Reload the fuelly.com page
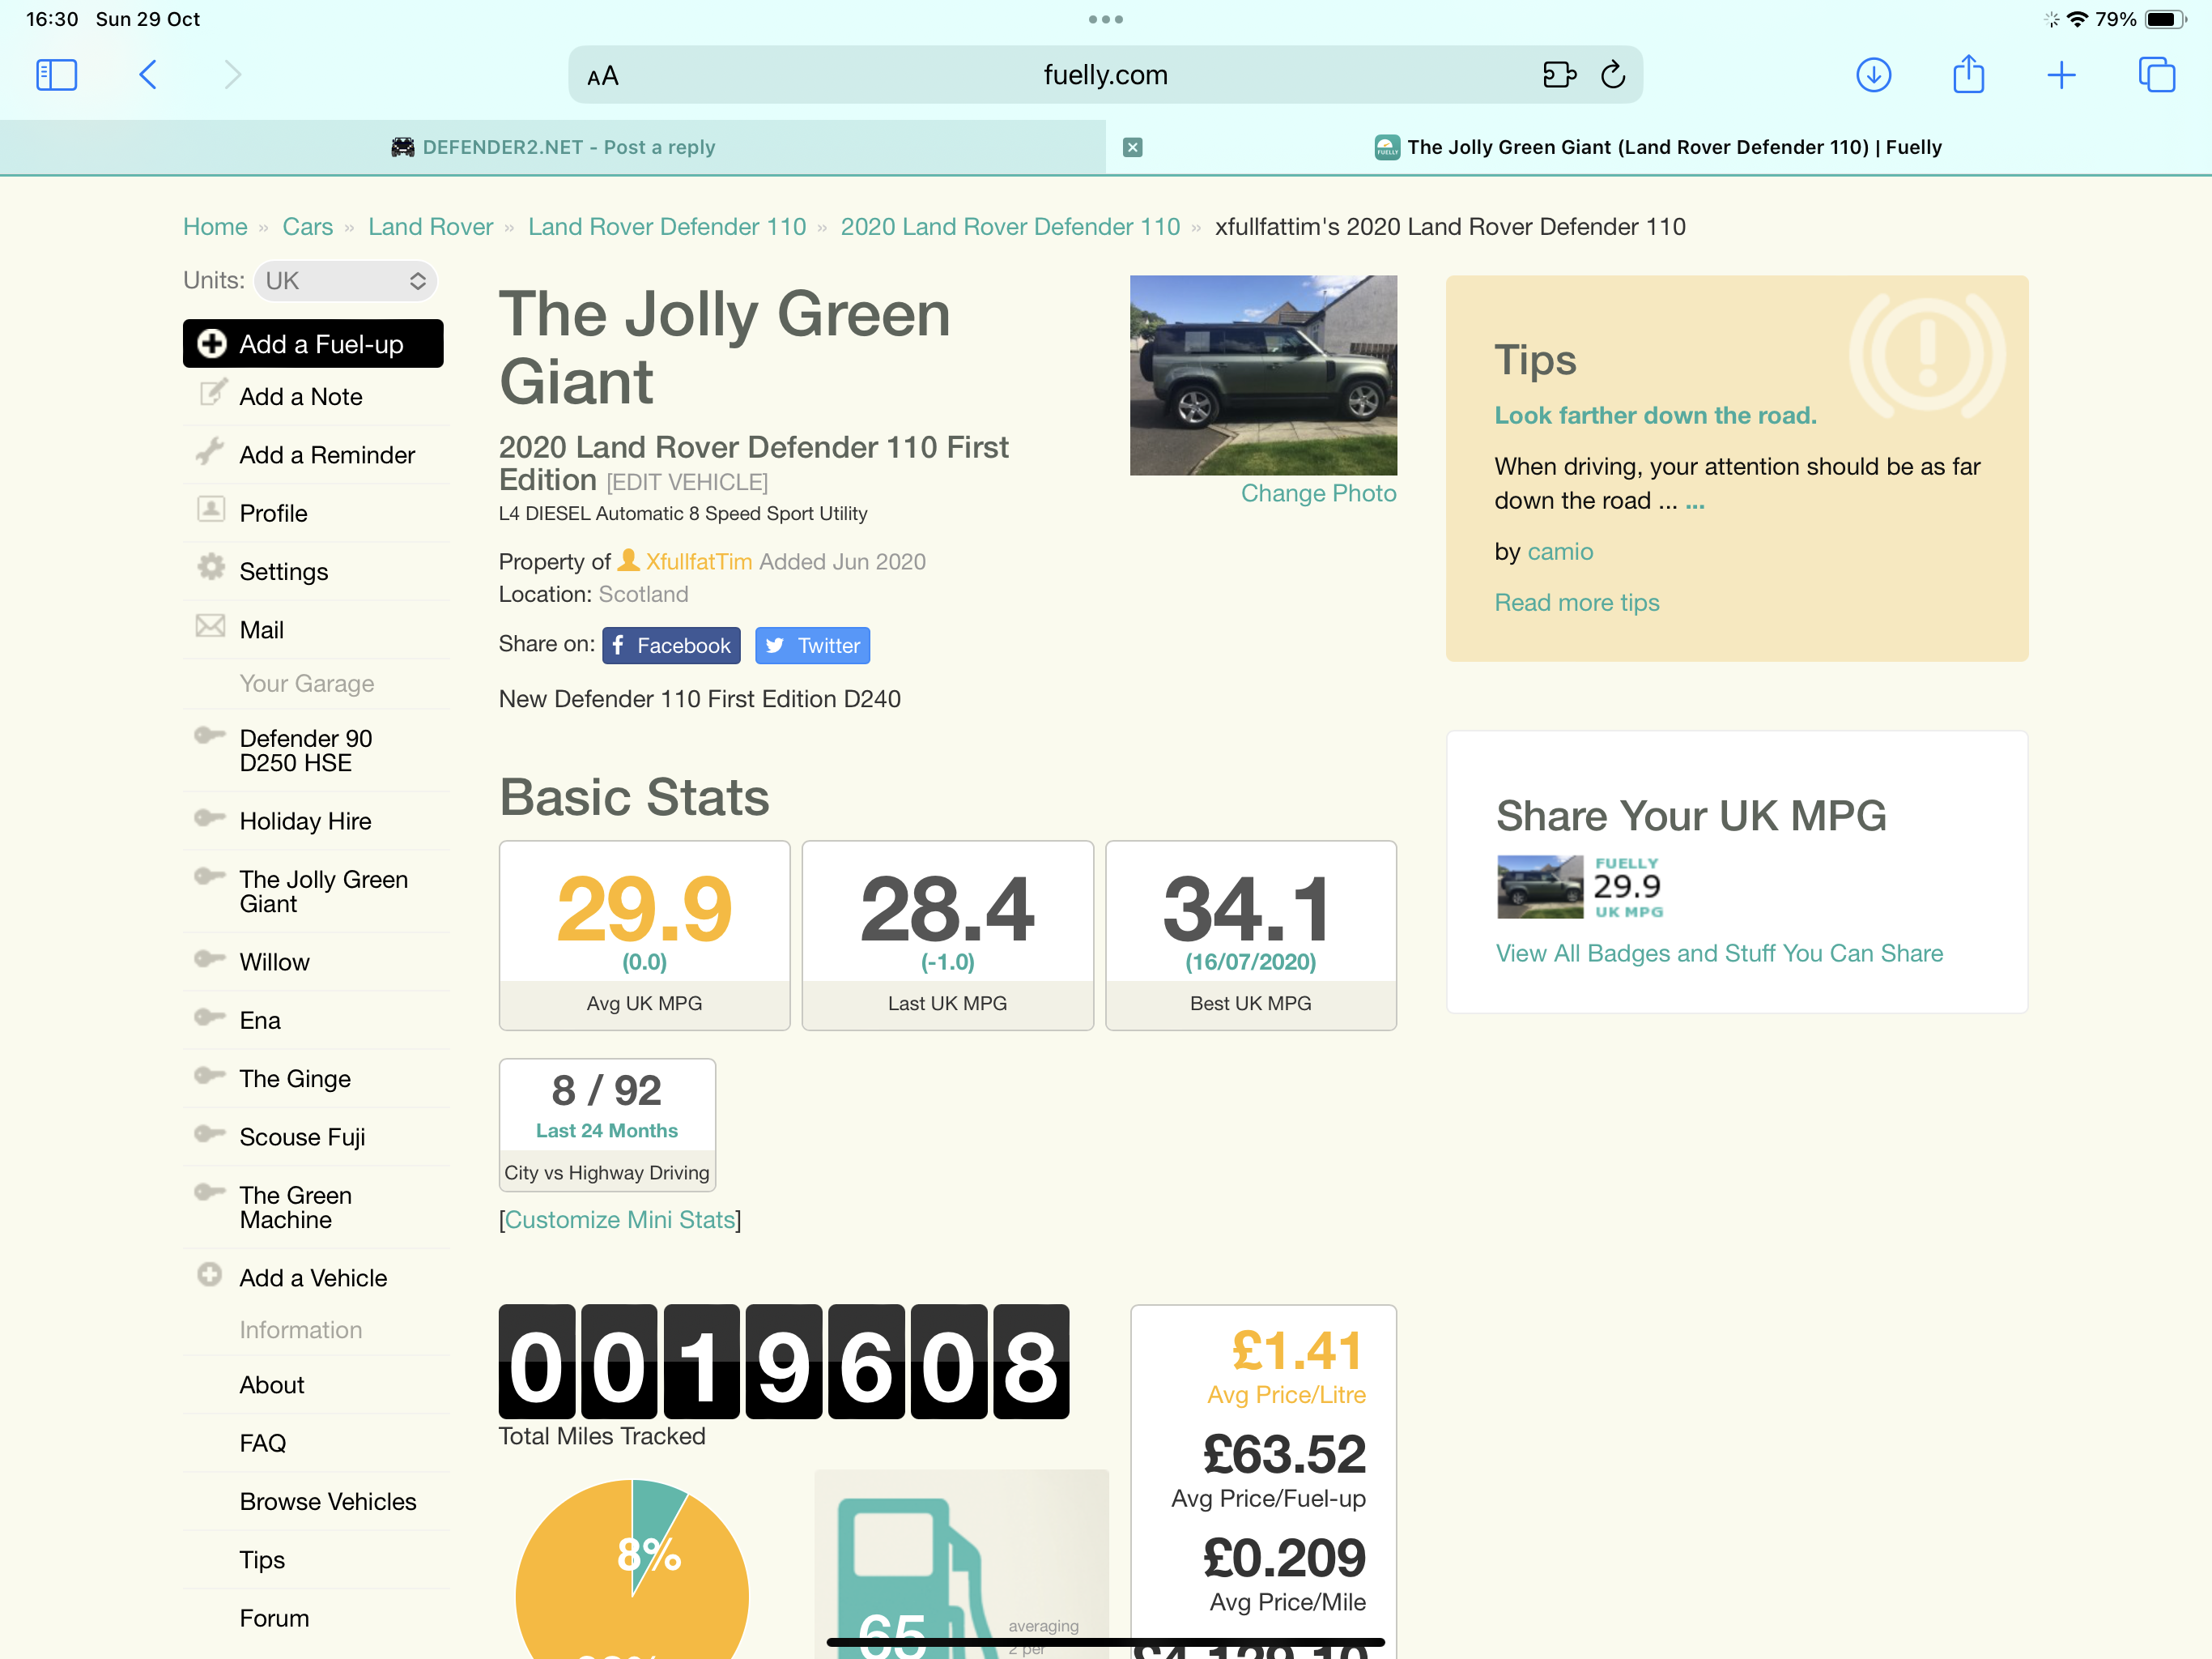Screen dimensions: 2212x1659 point(1613,75)
